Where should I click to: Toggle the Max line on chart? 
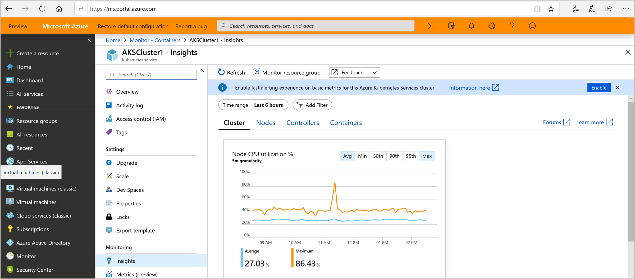(427, 156)
